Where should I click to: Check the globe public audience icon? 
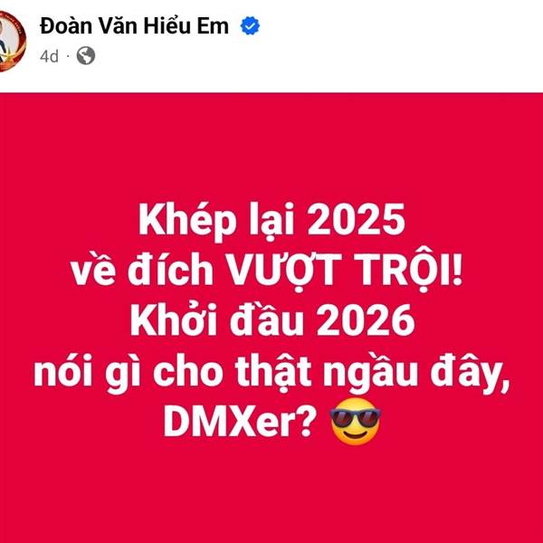coord(86,55)
